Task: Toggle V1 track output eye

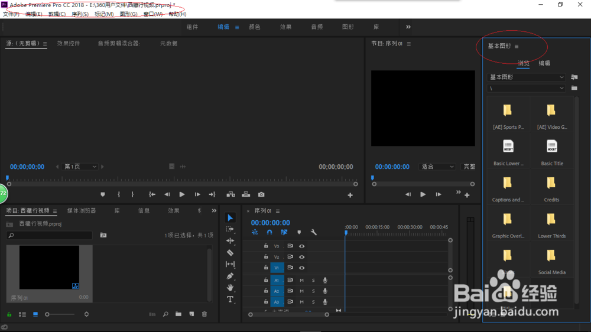Action: tap(301, 268)
